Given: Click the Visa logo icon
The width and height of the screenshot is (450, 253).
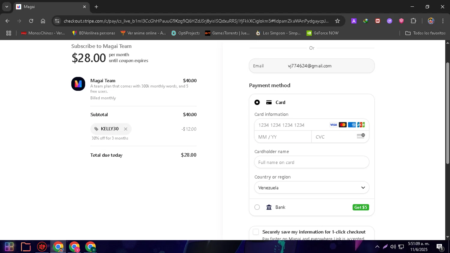Looking at the screenshot, I should click(333, 125).
